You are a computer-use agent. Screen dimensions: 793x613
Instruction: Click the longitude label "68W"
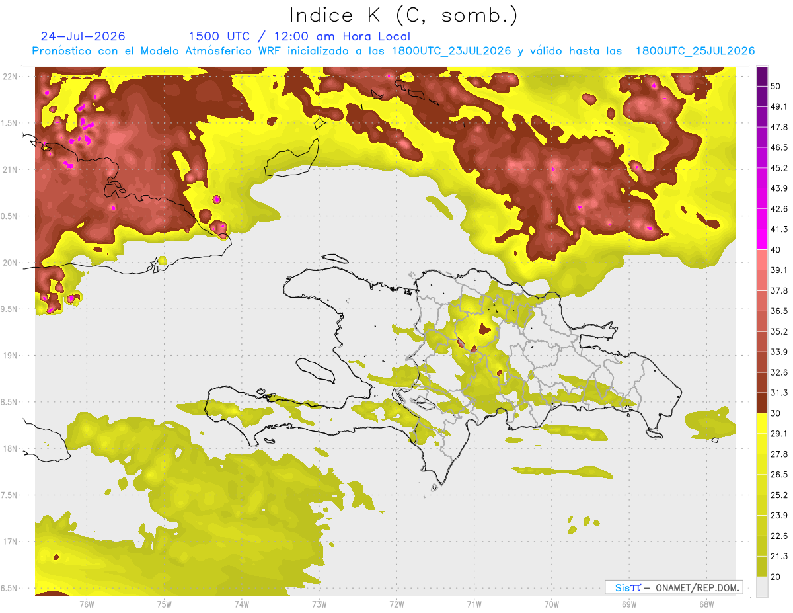[x=706, y=604]
